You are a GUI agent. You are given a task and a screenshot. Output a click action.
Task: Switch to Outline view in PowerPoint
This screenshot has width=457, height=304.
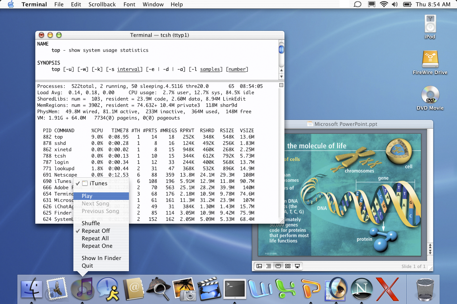click(x=269, y=266)
